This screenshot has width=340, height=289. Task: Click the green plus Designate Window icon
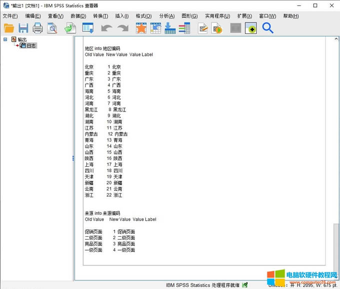[x=251, y=28]
